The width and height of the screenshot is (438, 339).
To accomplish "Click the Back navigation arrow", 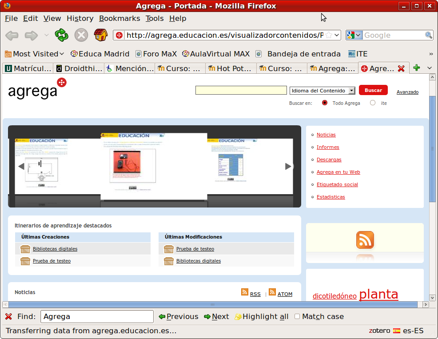I will click(x=12, y=36).
